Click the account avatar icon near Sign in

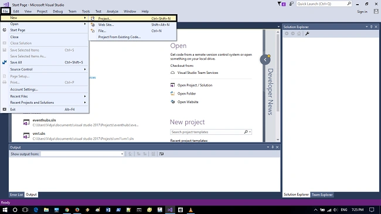click(376, 11)
